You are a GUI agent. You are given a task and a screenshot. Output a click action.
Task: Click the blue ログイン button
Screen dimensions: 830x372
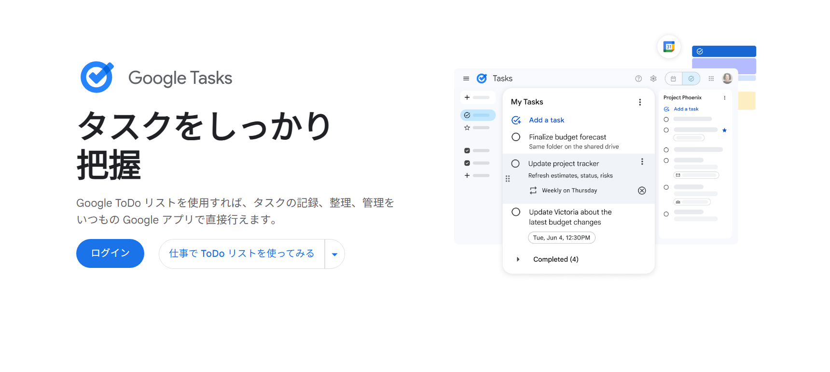[x=110, y=253]
